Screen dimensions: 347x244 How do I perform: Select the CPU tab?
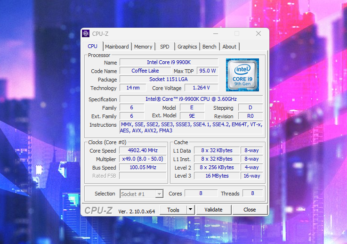92,46
